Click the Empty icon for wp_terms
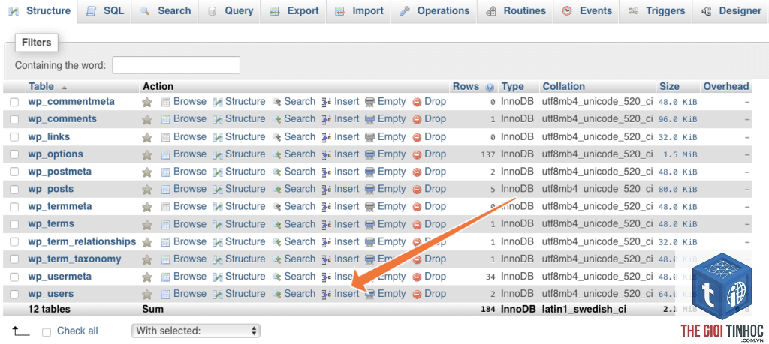The image size is (769, 344). [x=369, y=224]
